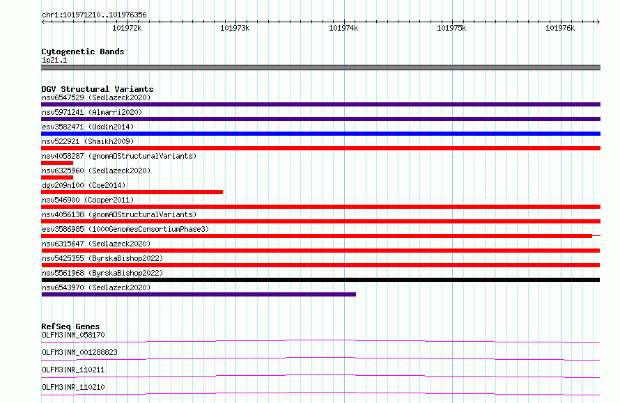This screenshot has height=403, width=620.
Task: Click the gray 1p21.1 cytogenetic band bar
Action: (x=320, y=68)
